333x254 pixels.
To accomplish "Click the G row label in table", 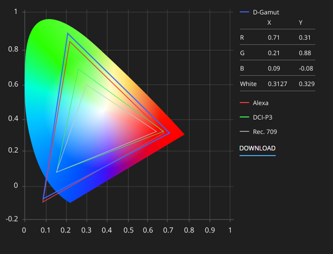I will 242,53.
